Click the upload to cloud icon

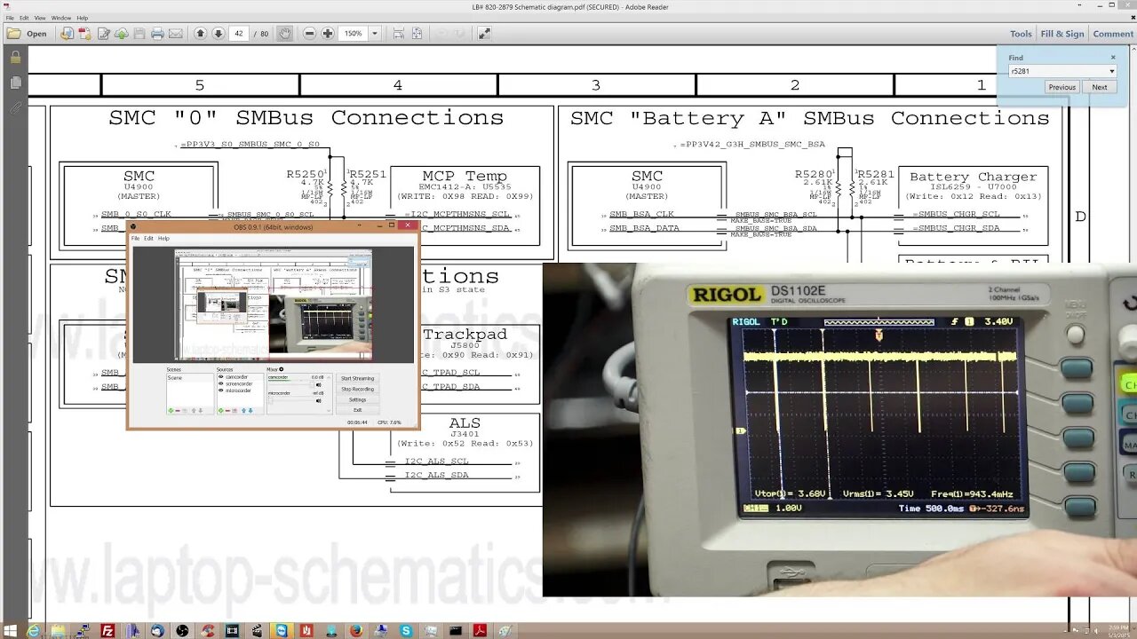(x=121, y=34)
